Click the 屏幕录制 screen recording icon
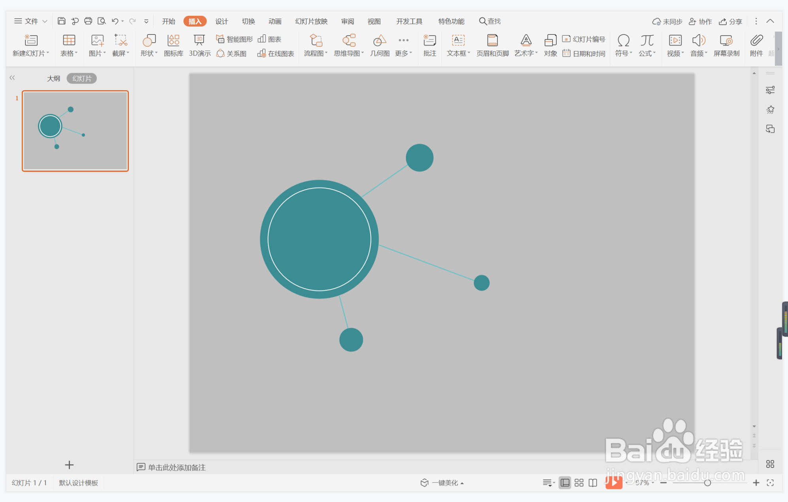This screenshot has height=502, width=788. pyautogui.click(x=726, y=45)
